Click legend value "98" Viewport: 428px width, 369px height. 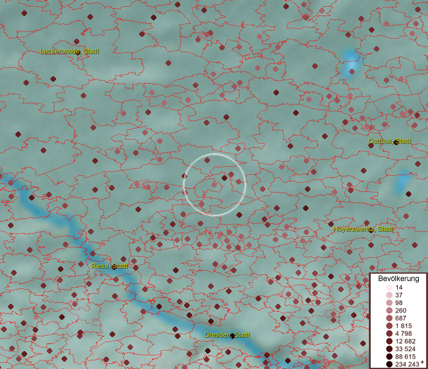pos(399,303)
